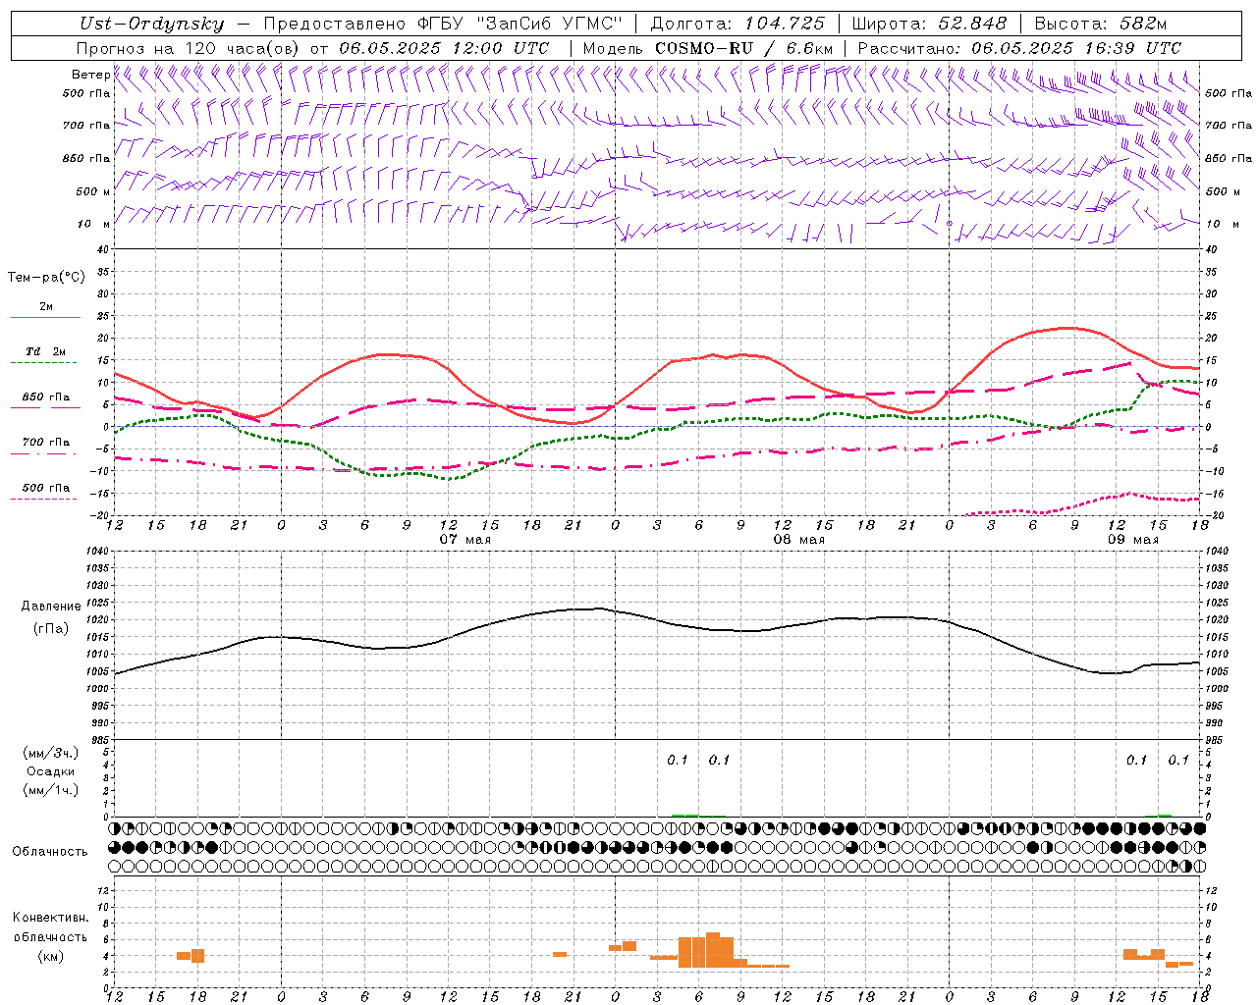Click the (мм/3ч.) precipitation unit label
This screenshot has height=1005, width=1257.
click(x=51, y=753)
